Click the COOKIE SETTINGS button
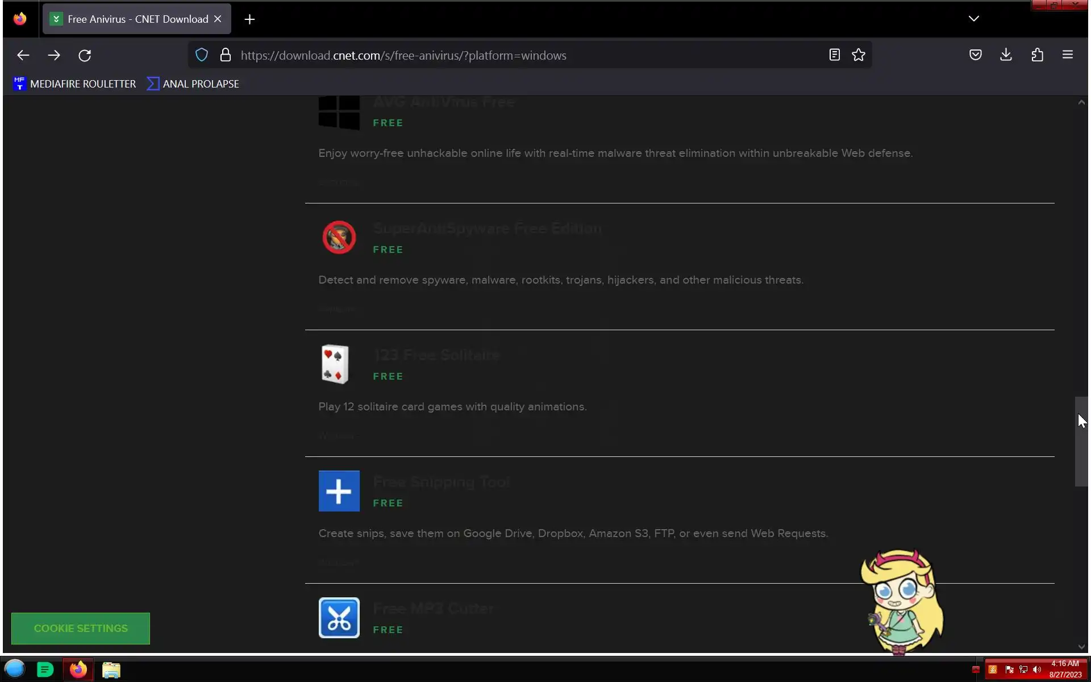This screenshot has width=1091, height=682. (81, 628)
